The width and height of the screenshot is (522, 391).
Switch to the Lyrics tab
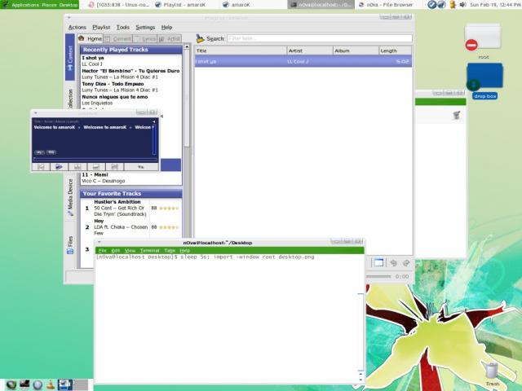coord(145,39)
